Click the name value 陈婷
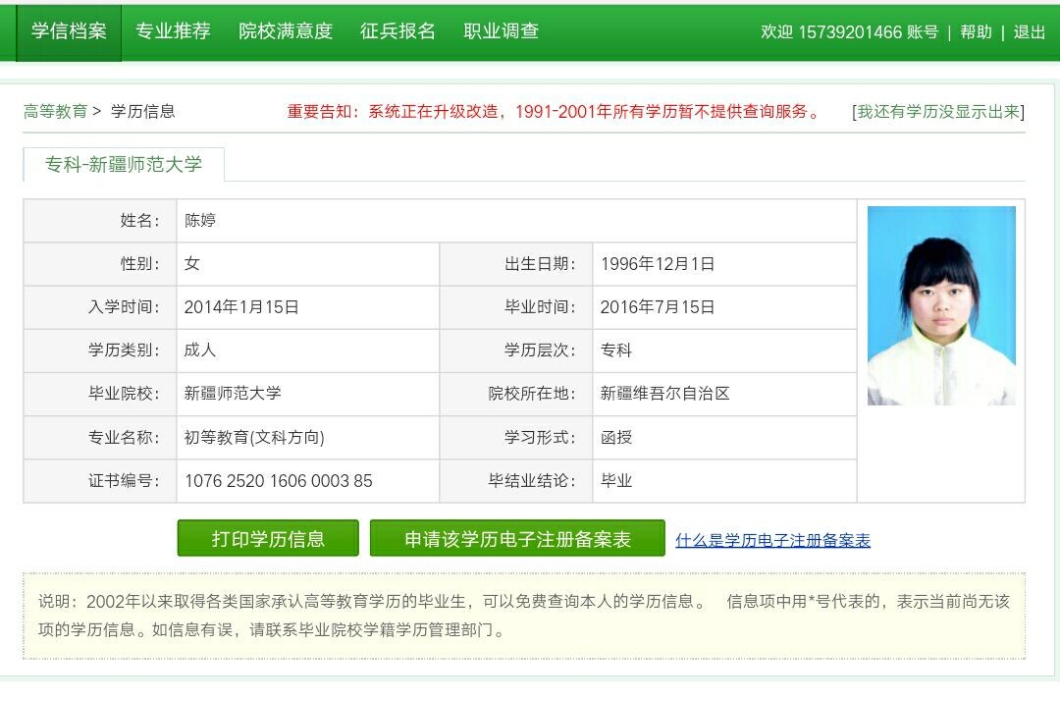 (200, 220)
